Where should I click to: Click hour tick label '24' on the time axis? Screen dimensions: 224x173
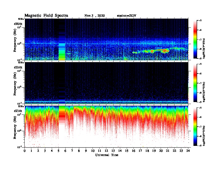[x=188, y=151]
